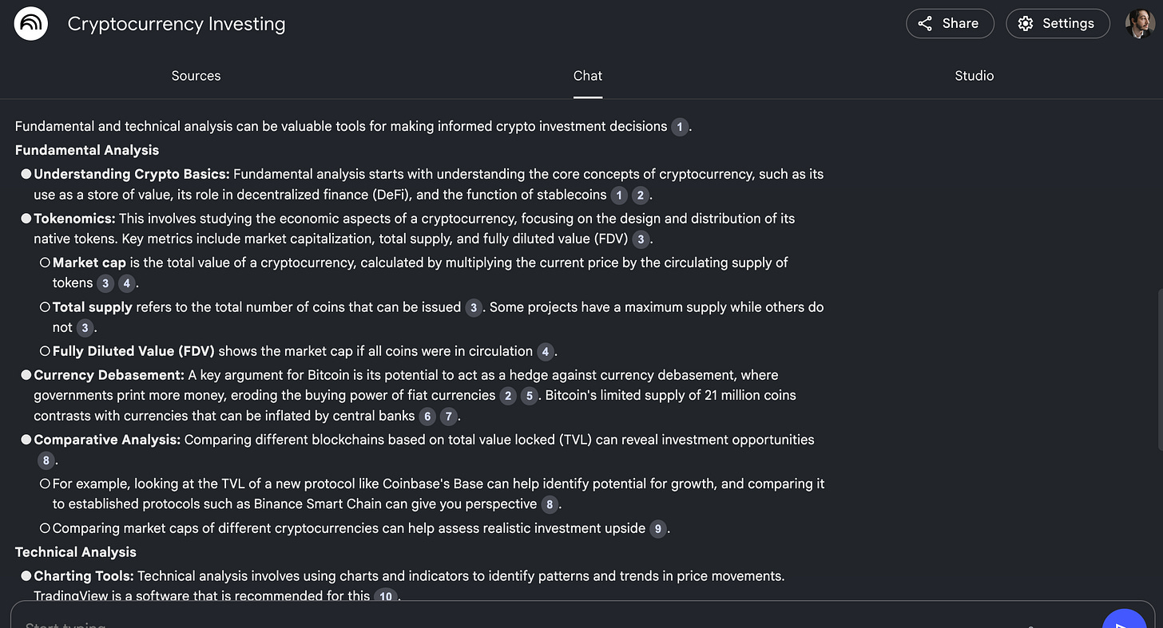Open citation 2 after stablecoins

pyautogui.click(x=640, y=196)
